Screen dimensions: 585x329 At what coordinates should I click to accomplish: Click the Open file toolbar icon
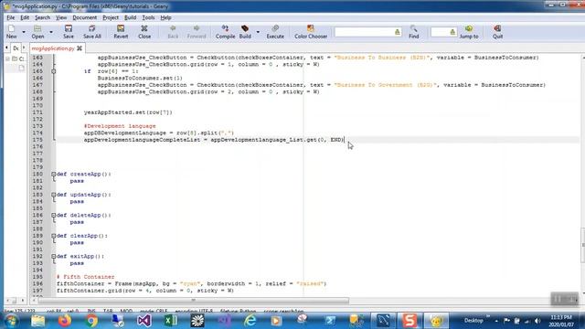(37, 32)
